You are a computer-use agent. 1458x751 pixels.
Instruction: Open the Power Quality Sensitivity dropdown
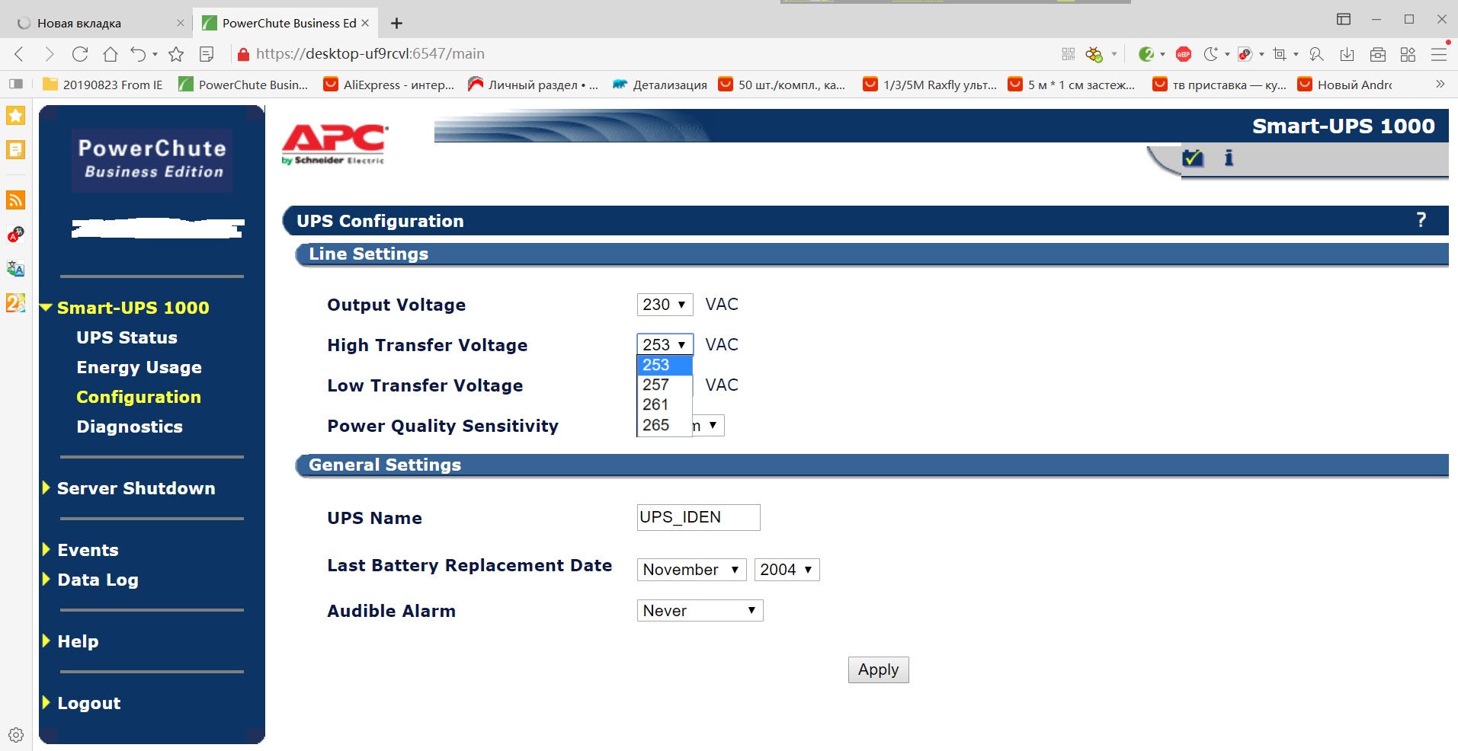pyautogui.click(x=708, y=425)
